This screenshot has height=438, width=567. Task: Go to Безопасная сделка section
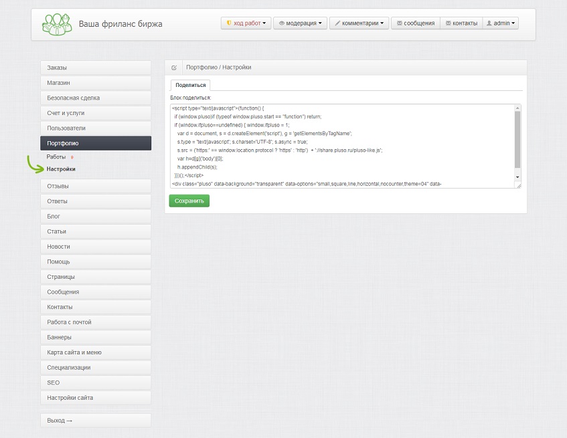click(96, 98)
